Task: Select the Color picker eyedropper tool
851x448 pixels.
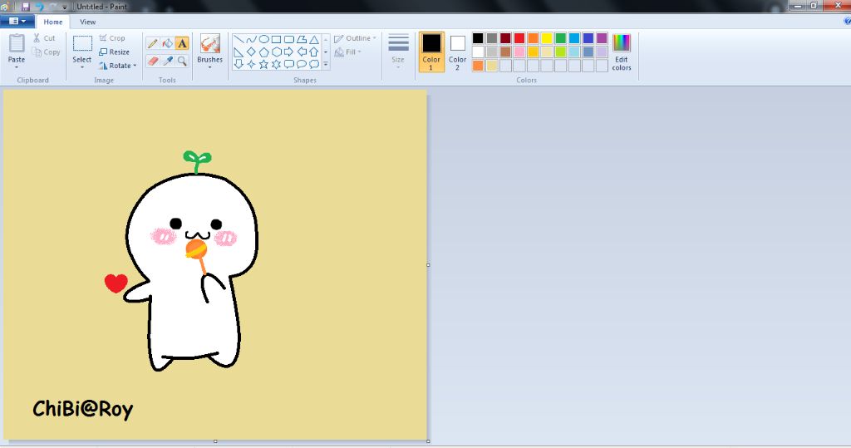Action: pyautogui.click(x=167, y=61)
